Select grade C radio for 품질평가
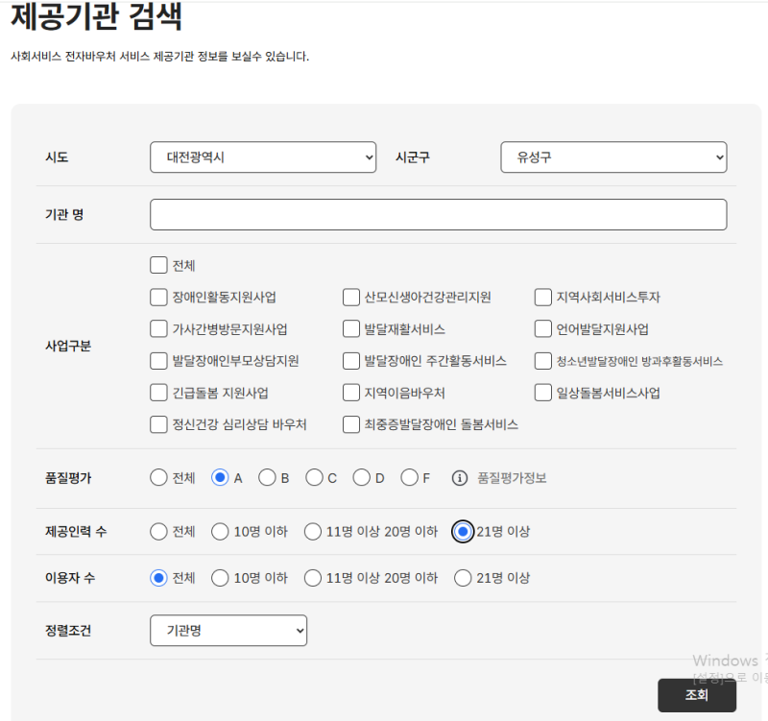The height and width of the screenshot is (721, 768). tap(314, 477)
